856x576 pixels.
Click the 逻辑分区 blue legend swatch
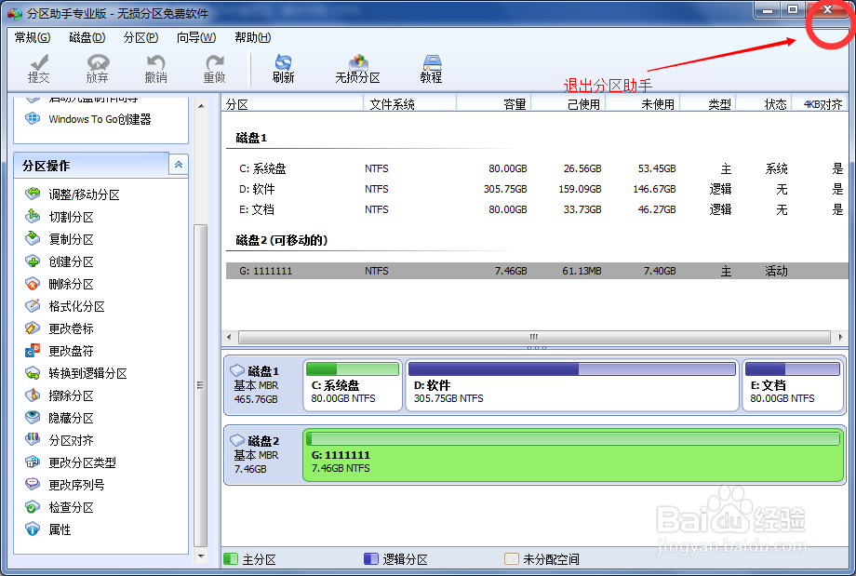click(x=371, y=559)
